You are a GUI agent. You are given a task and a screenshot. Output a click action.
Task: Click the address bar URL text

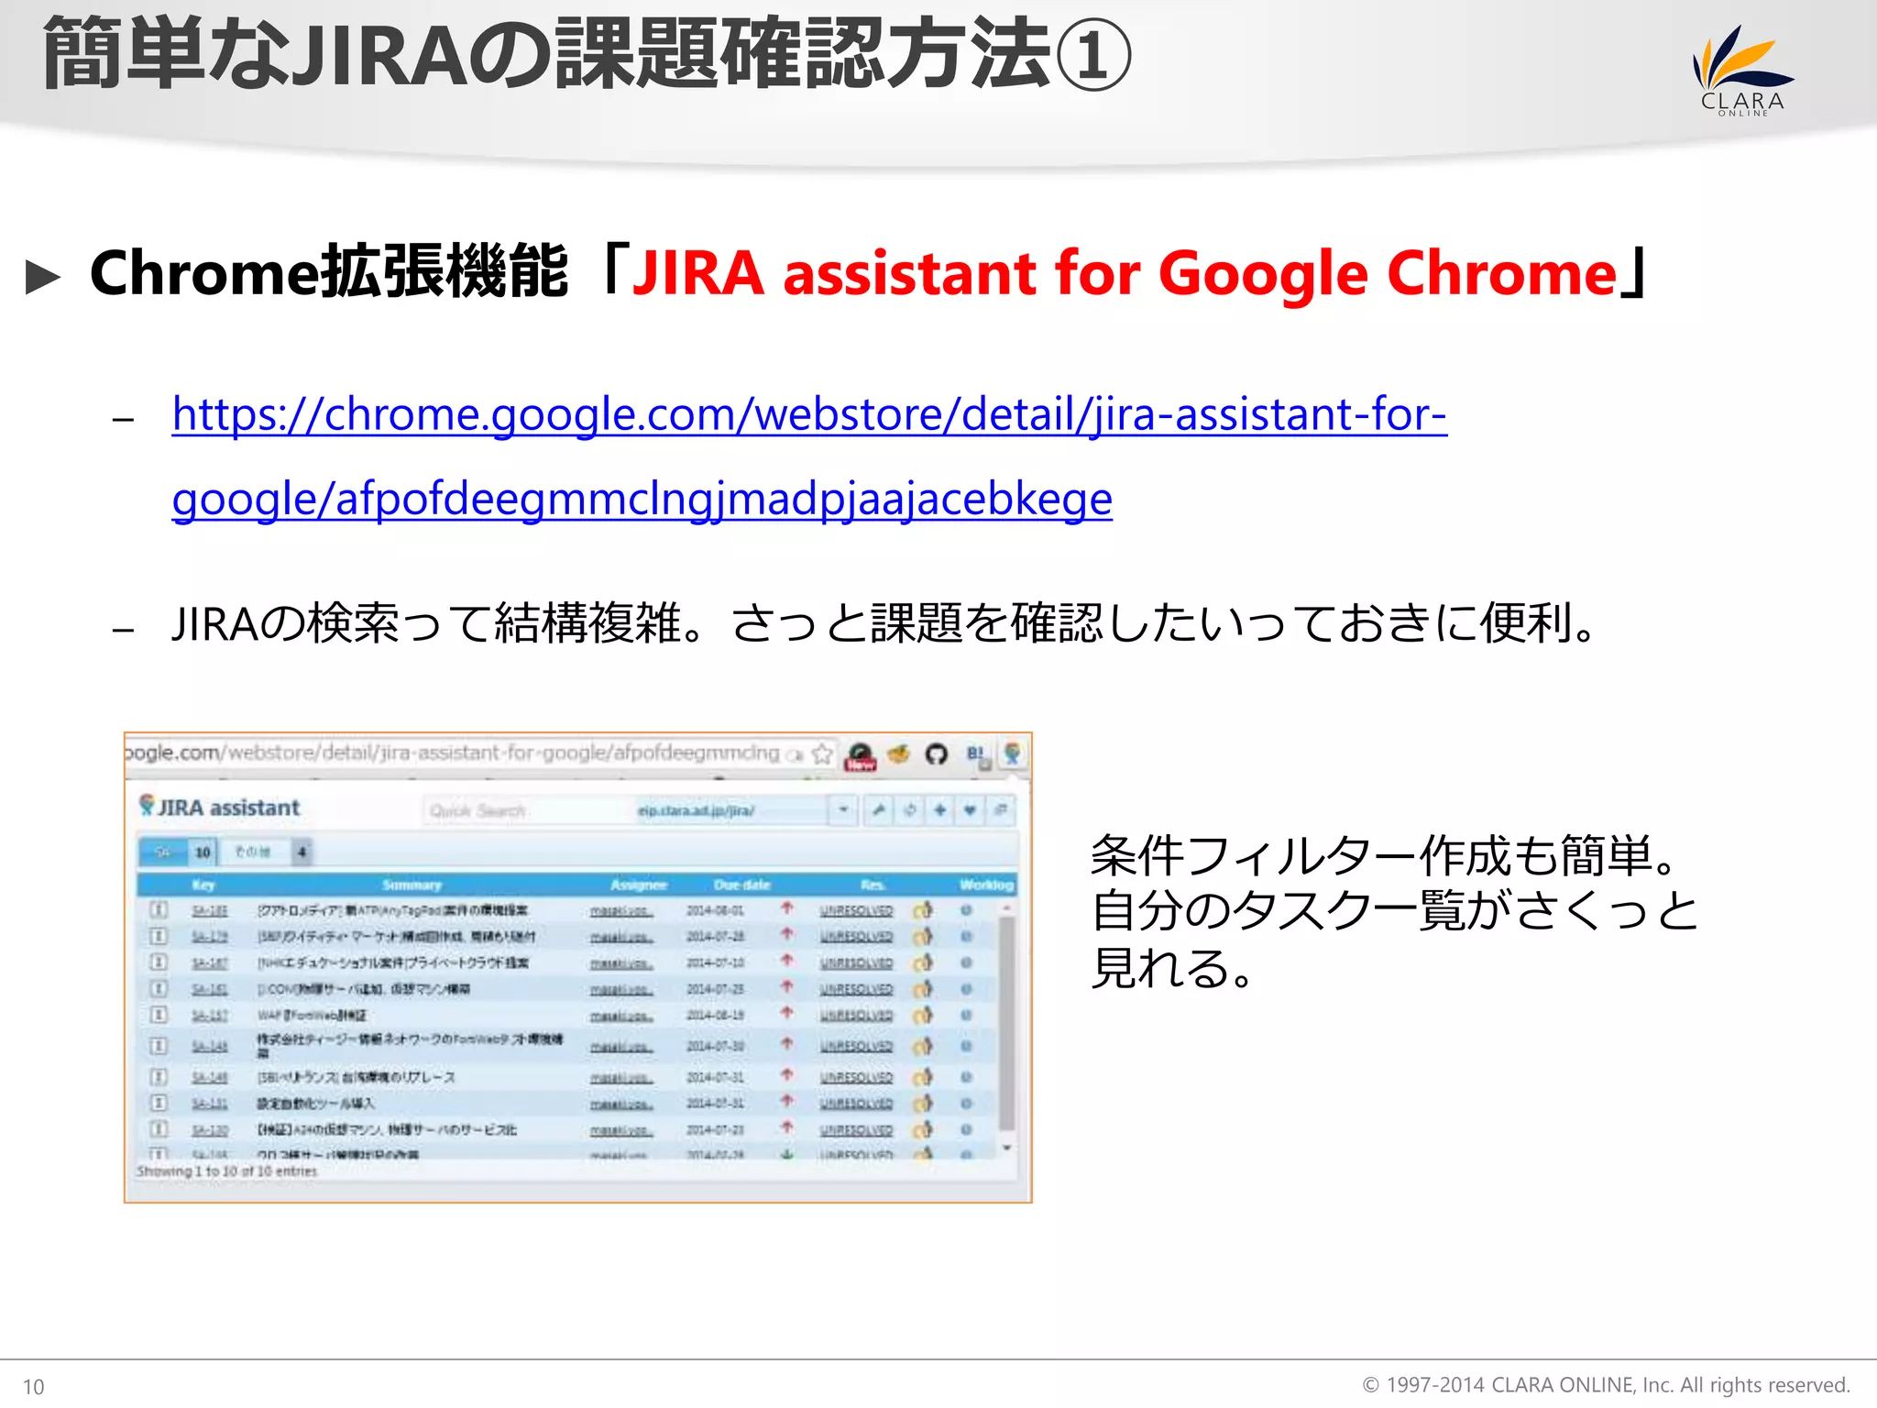[453, 753]
